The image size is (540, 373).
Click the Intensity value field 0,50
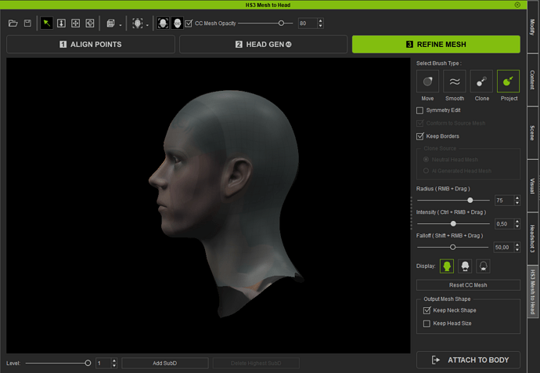[x=504, y=224]
